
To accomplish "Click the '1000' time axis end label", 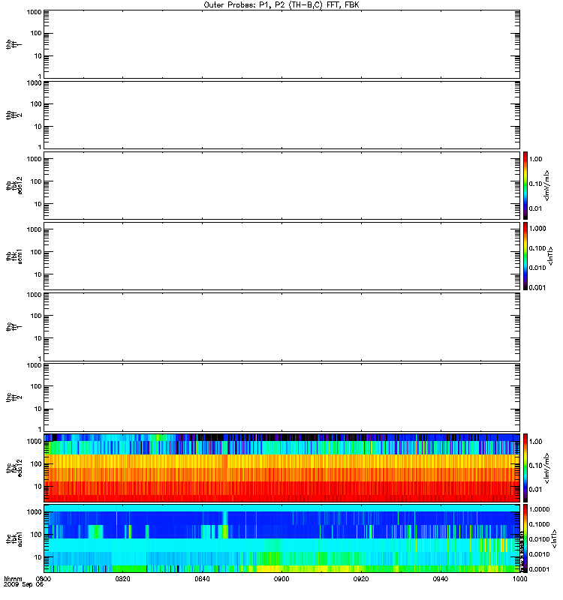I will tap(519, 578).
